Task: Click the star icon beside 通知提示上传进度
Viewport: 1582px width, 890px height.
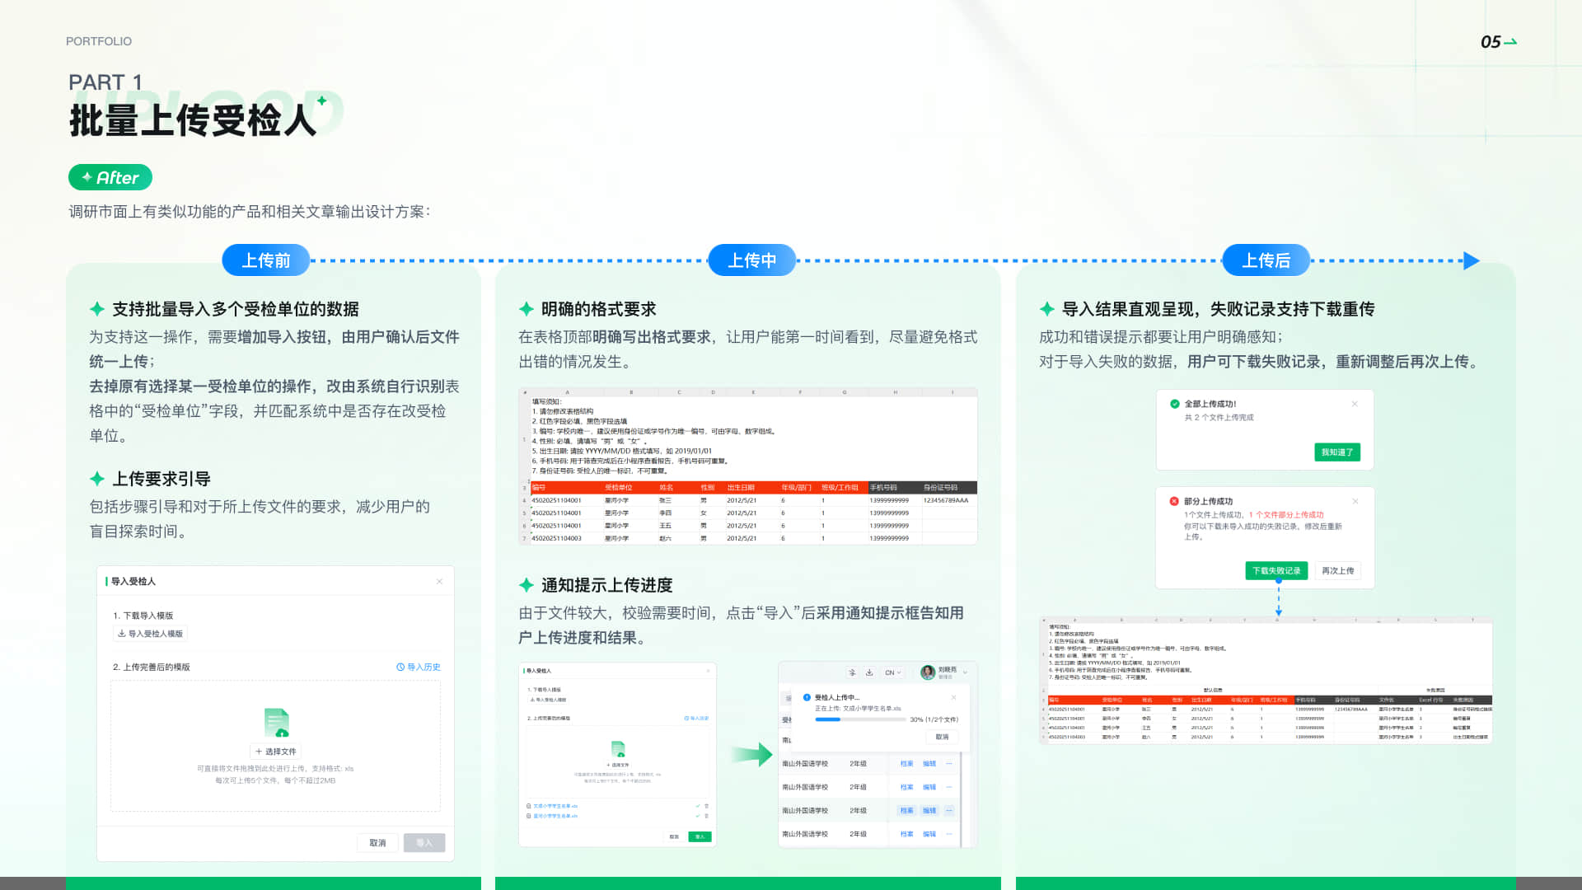Action: (x=527, y=585)
